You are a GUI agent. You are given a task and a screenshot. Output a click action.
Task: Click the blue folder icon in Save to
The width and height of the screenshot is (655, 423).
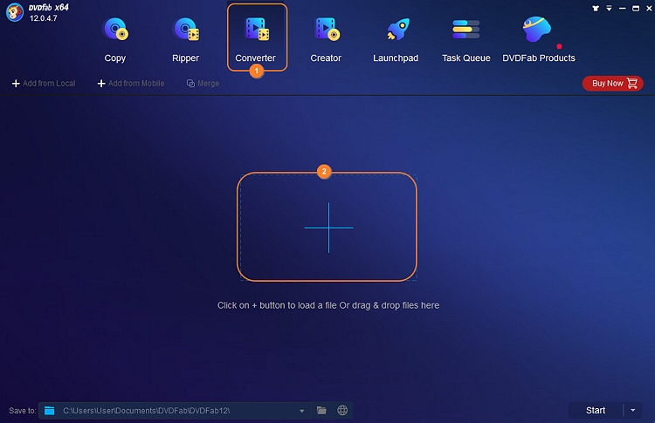point(49,411)
